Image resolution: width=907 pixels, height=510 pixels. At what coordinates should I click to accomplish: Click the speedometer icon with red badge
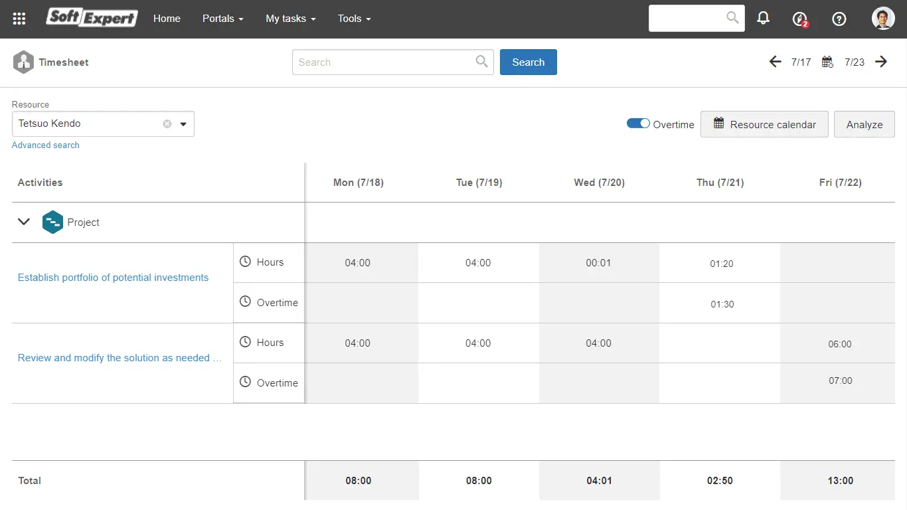coord(800,19)
